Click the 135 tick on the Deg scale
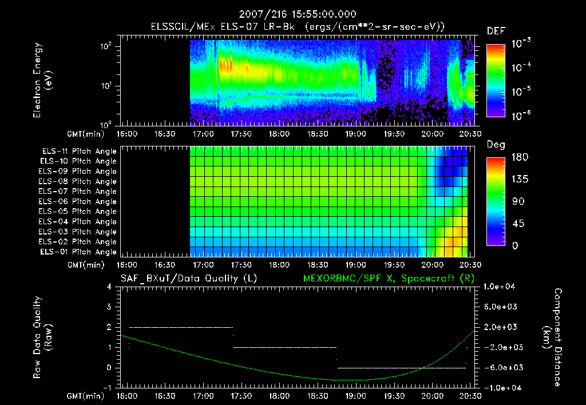 coord(520,180)
